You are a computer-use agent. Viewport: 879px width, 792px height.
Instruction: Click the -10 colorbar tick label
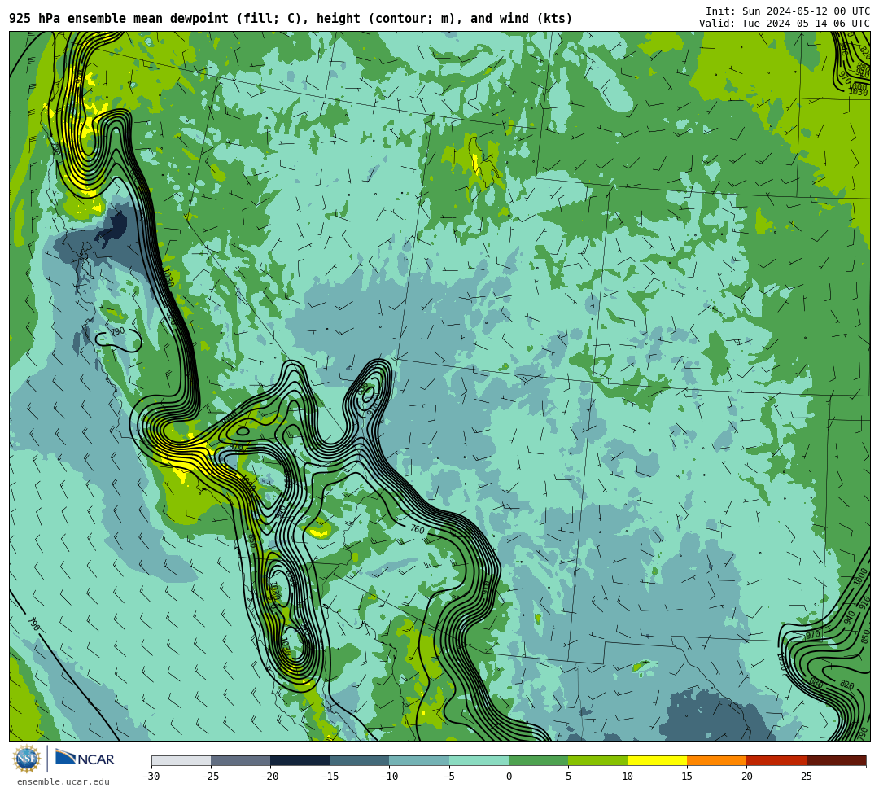(x=389, y=777)
